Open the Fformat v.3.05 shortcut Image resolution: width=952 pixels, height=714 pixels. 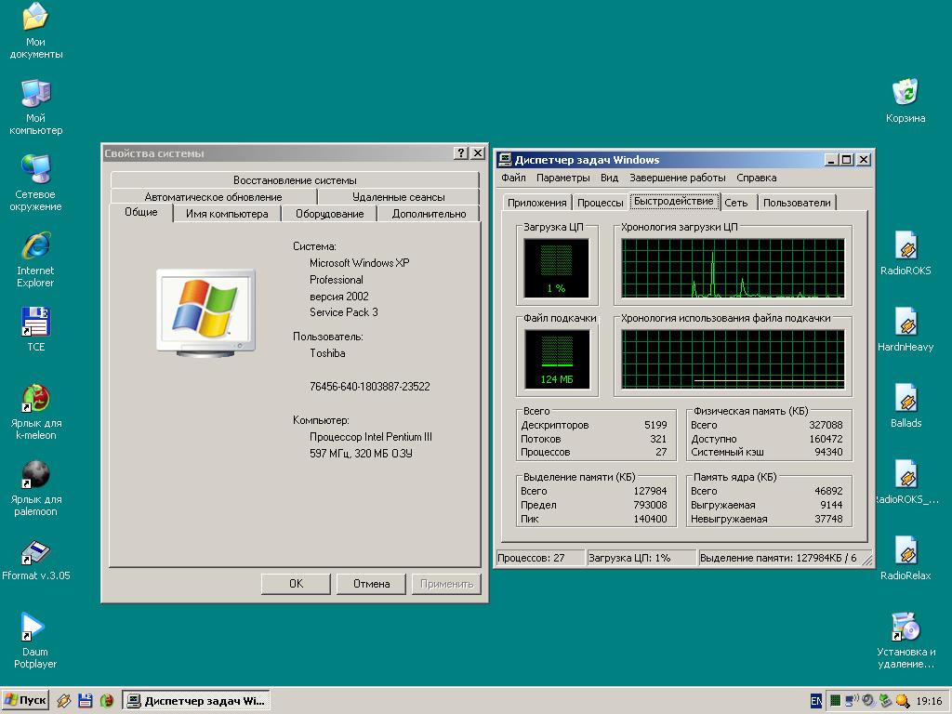pyautogui.click(x=35, y=552)
